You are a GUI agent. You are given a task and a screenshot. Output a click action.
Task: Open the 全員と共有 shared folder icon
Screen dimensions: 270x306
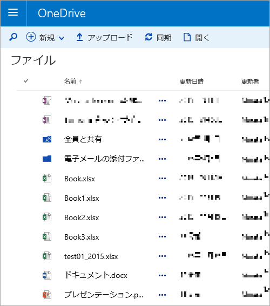tap(47, 139)
